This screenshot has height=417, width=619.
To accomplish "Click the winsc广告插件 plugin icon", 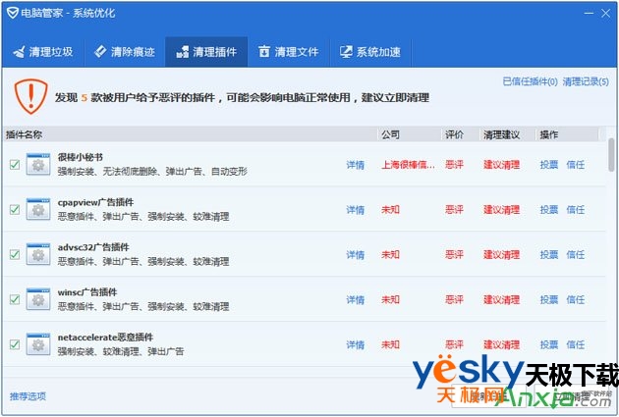I will (38, 299).
